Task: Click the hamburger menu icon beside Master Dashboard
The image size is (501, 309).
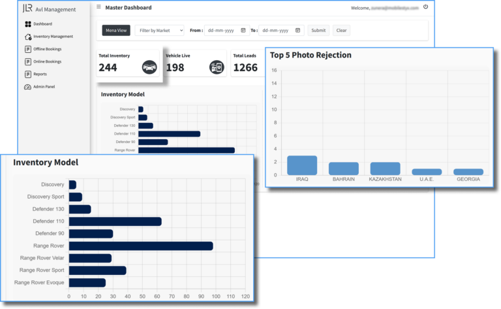Action: point(99,7)
